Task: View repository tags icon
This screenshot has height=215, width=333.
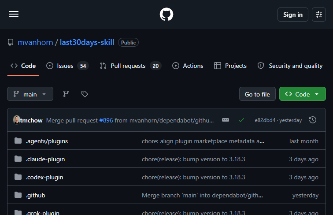Action: click(85, 94)
